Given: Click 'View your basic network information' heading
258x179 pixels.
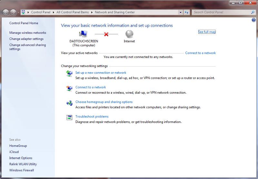Looking at the screenshot, I should pos(117,25).
